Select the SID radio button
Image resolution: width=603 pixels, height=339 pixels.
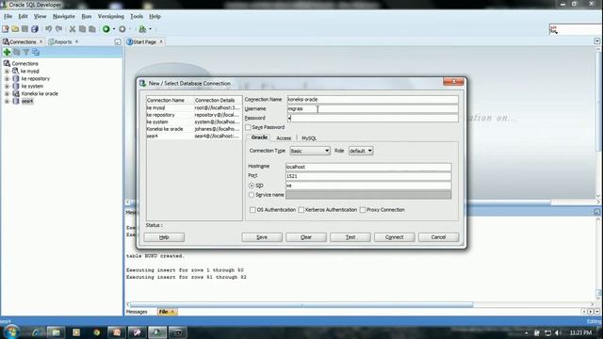tap(252, 186)
